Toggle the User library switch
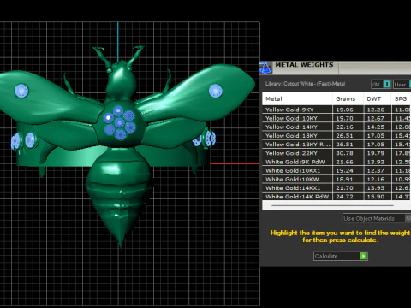 (402, 85)
